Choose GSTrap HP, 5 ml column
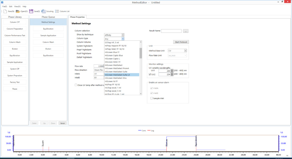The image size is (292, 159). point(122,43)
